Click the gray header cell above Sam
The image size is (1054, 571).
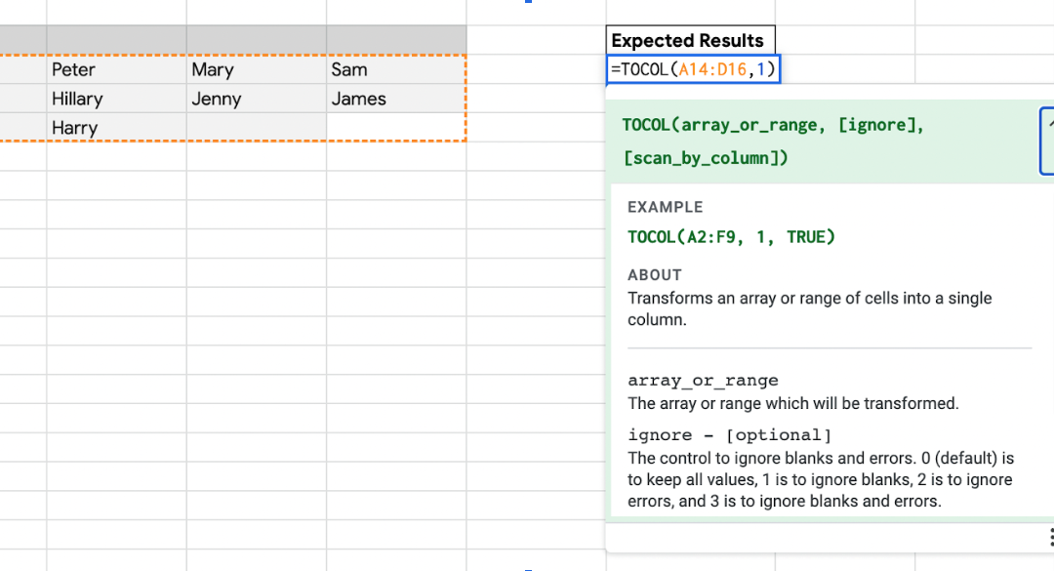coord(396,40)
